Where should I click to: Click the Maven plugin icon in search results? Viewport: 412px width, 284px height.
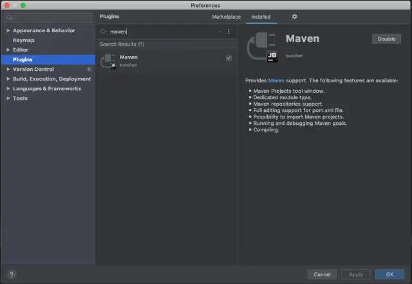(108, 61)
